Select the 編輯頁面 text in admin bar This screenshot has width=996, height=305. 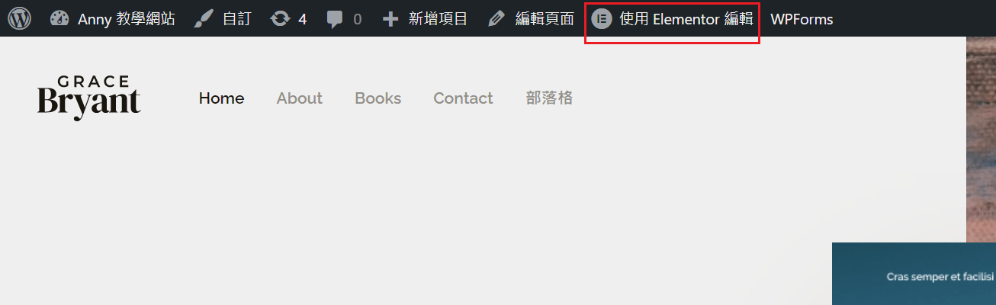tap(545, 18)
